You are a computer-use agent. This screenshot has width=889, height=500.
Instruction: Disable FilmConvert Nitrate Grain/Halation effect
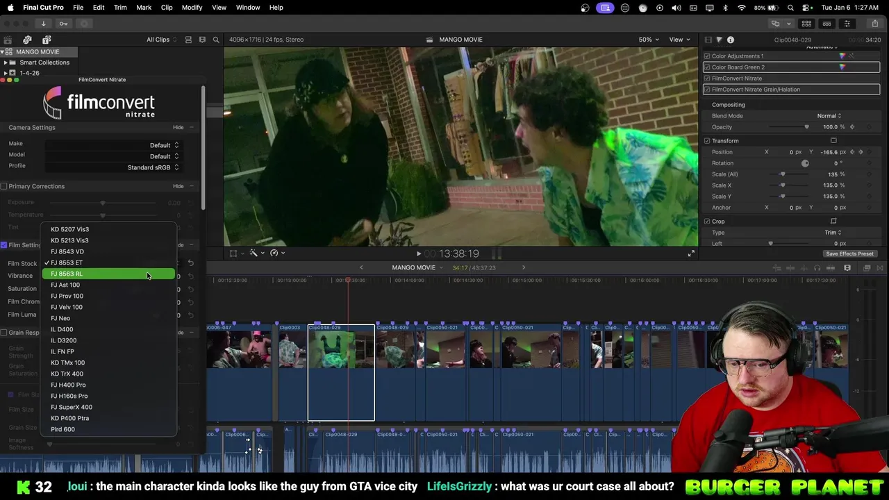(x=707, y=90)
